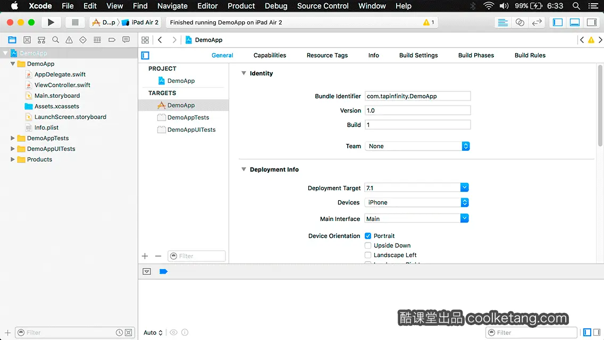The image size is (604, 340).
Task: Remove the selected target with minus
Action: [158, 256]
